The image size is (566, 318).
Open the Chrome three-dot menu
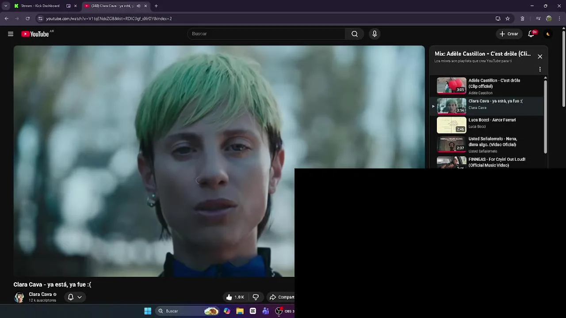point(560,19)
